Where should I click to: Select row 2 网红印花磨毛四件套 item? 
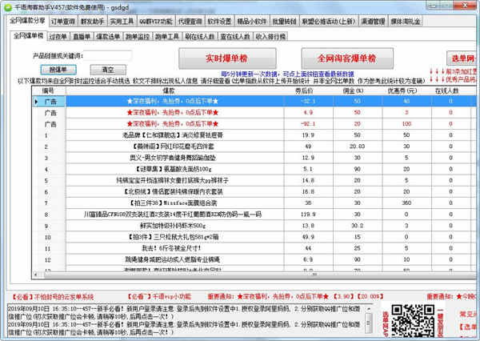coord(174,146)
